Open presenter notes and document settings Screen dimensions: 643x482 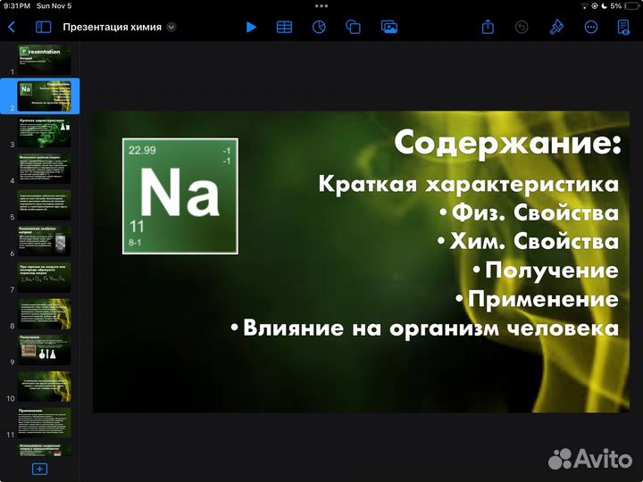point(623,27)
